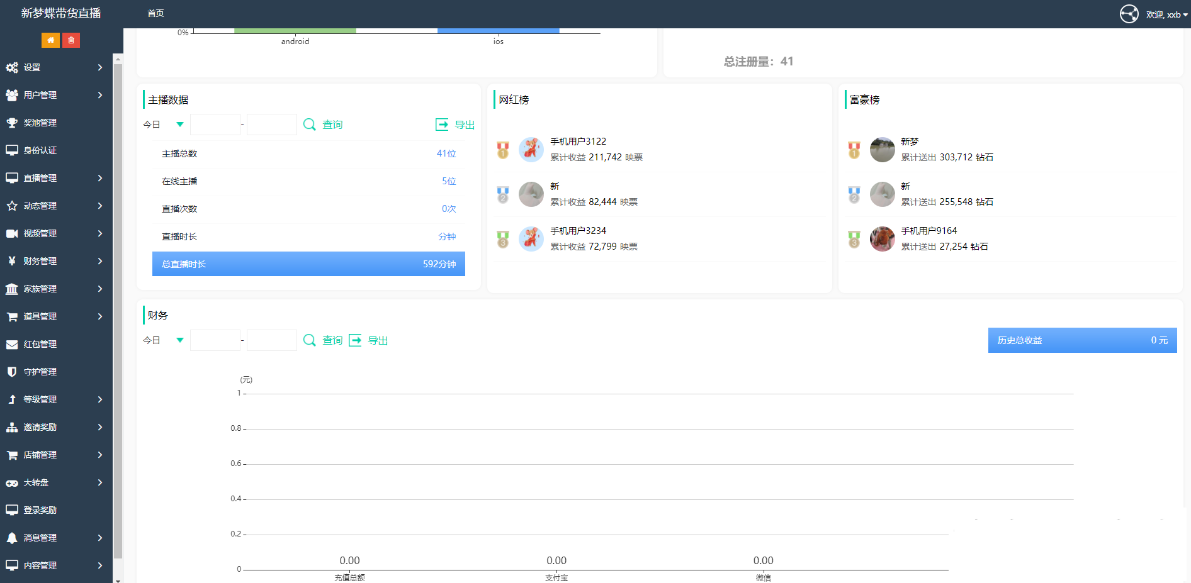Click 导出 in the 主播数据 panel

[464, 125]
